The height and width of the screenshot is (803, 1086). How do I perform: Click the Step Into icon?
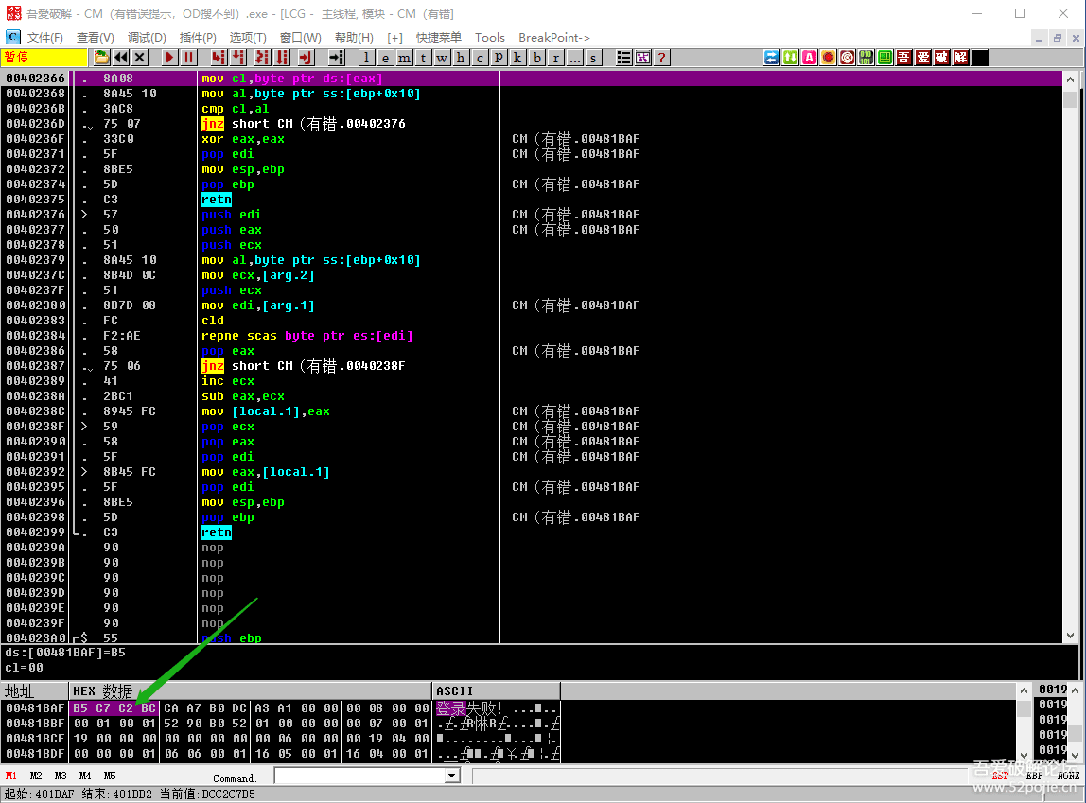click(219, 58)
